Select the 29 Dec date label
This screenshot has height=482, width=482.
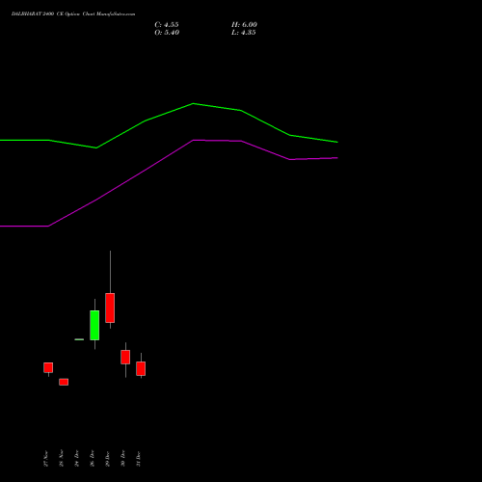tap(107, 459)
